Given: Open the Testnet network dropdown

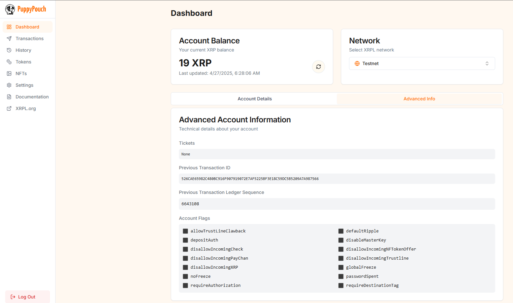Looking at the screenshot, I should point(422,63).
